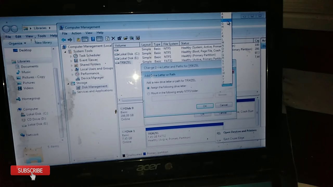The height and width of the screenshot is (187, 333).
Task: Click the Refresh toolbar icon
Action: [107, 38]
